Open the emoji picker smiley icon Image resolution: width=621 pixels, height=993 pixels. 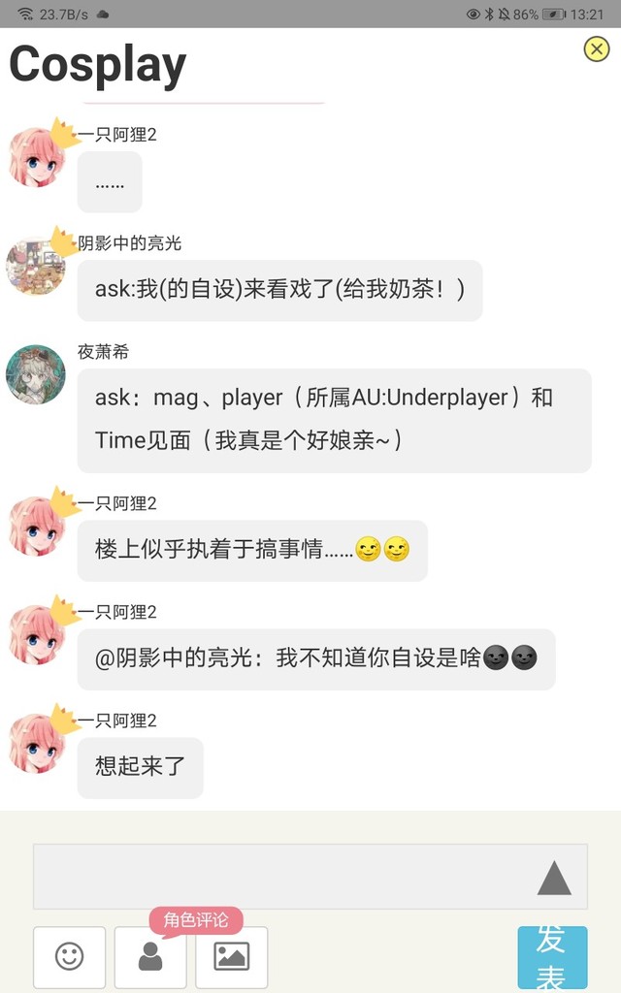(x=69, y=956)
